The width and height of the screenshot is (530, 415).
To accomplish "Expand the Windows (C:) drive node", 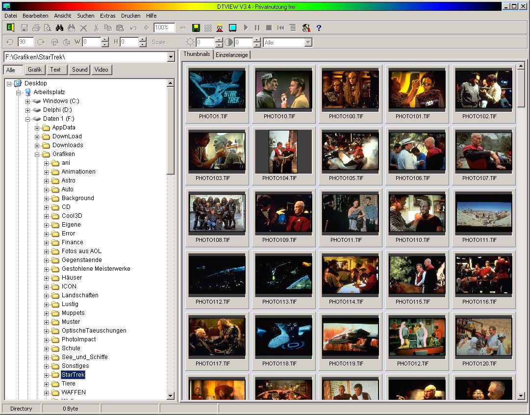I will click(28, 102).
